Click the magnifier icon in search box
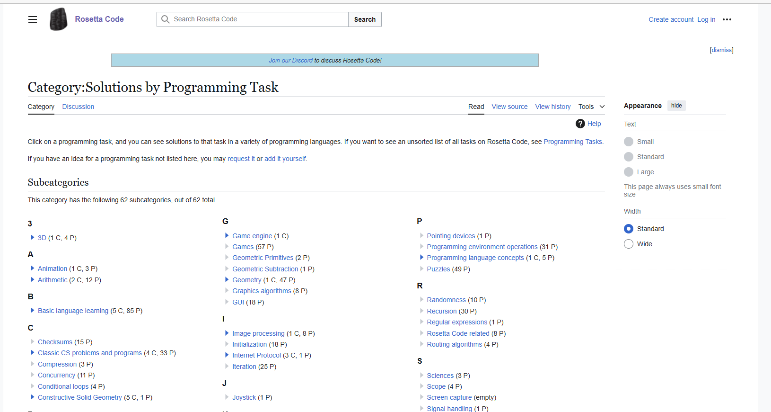Viewport: 771px width, 412px height. (x=165, y=19)
